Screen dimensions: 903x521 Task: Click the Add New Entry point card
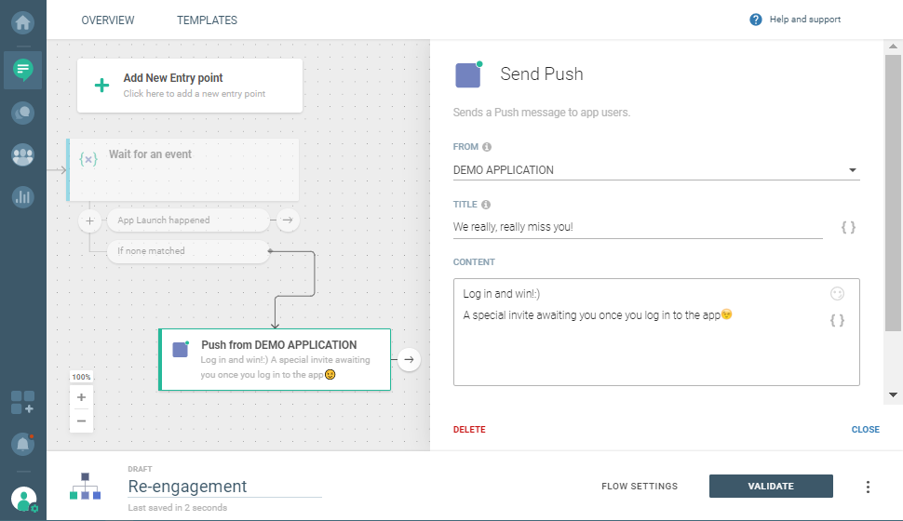click(x=190, y=86)
